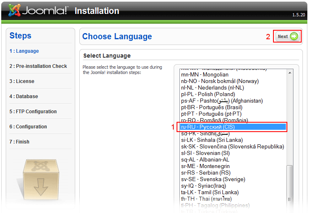Viewport: 309px width, 213px height.
Task: Select sr-ME - Montenegrin
Action: click(x=233, y=166)
